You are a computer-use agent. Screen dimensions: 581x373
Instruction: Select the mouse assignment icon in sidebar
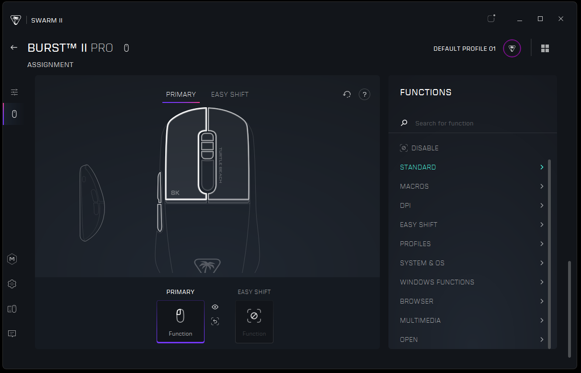14,114
